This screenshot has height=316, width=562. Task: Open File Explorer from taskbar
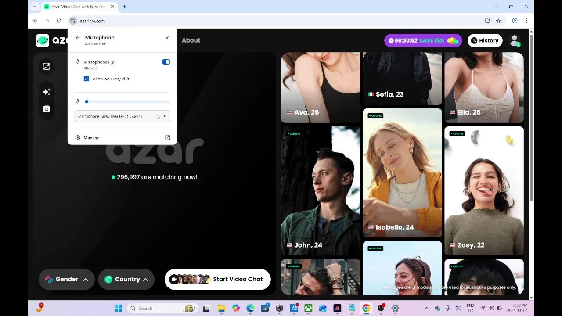221,308
